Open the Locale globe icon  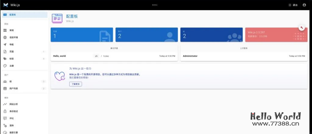pyautogui.click(x=5, y=38)
